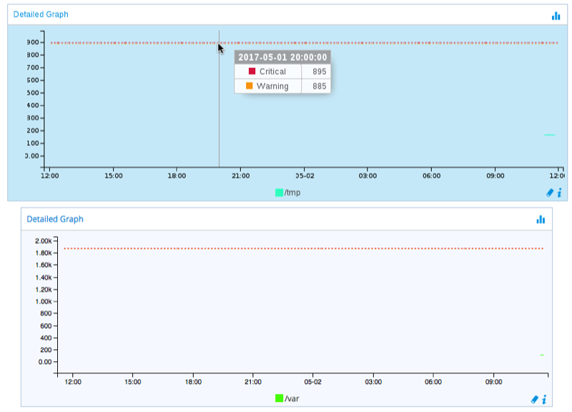Click the top panel's Detailed Graph title
The height and width of the screenshot is (412, 572).
coord(41,14)
